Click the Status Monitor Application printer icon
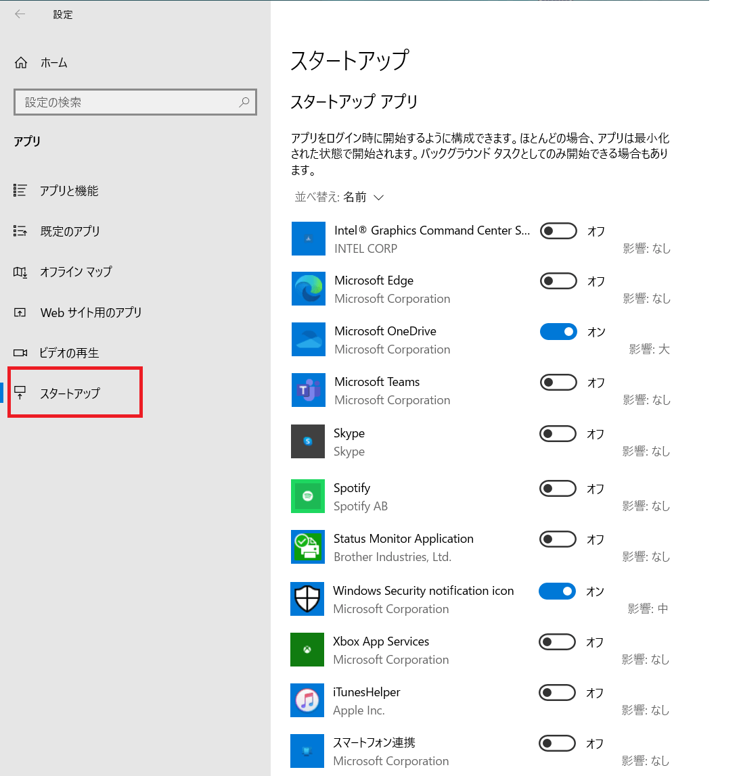The image size is (739, 776). (x=309, y=547)
